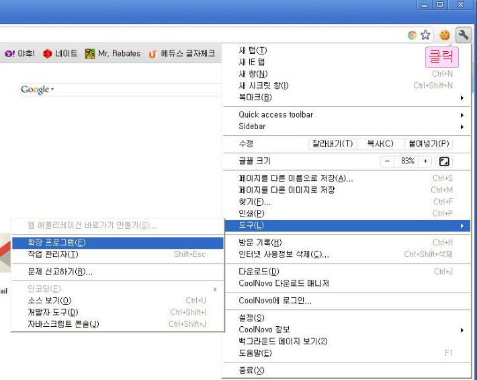Expand Quick access toolbar submenu
477x380 pixels.
[x=347, y=115]
